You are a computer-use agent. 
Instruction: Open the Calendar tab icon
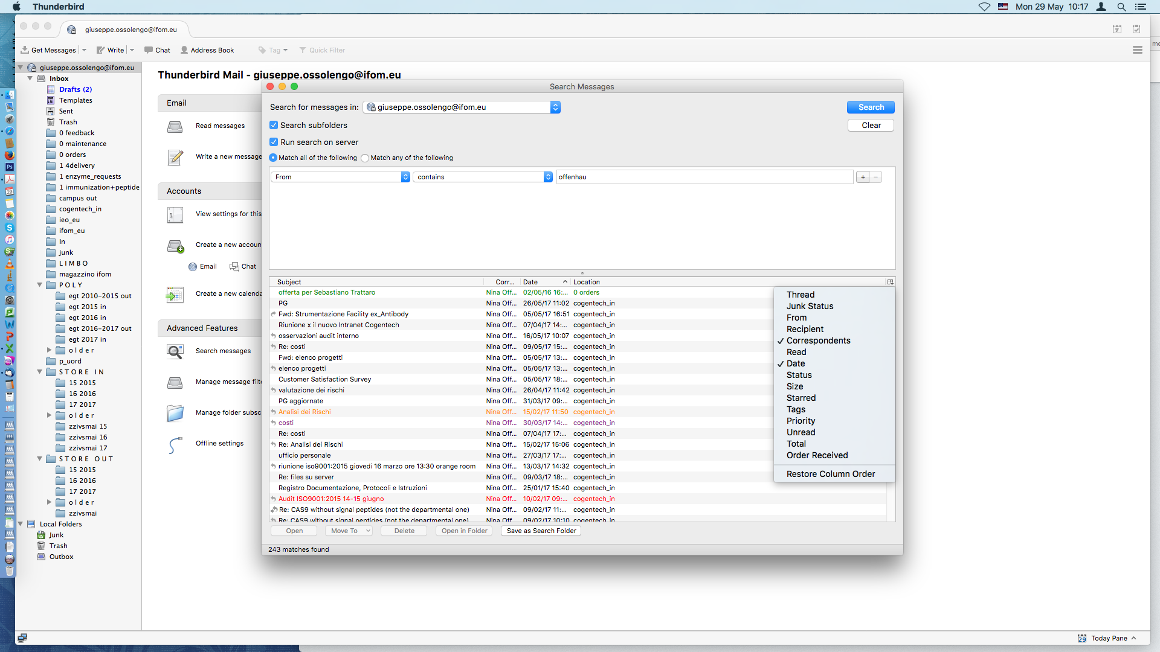pyautogui.click(x=1116, y=29)
